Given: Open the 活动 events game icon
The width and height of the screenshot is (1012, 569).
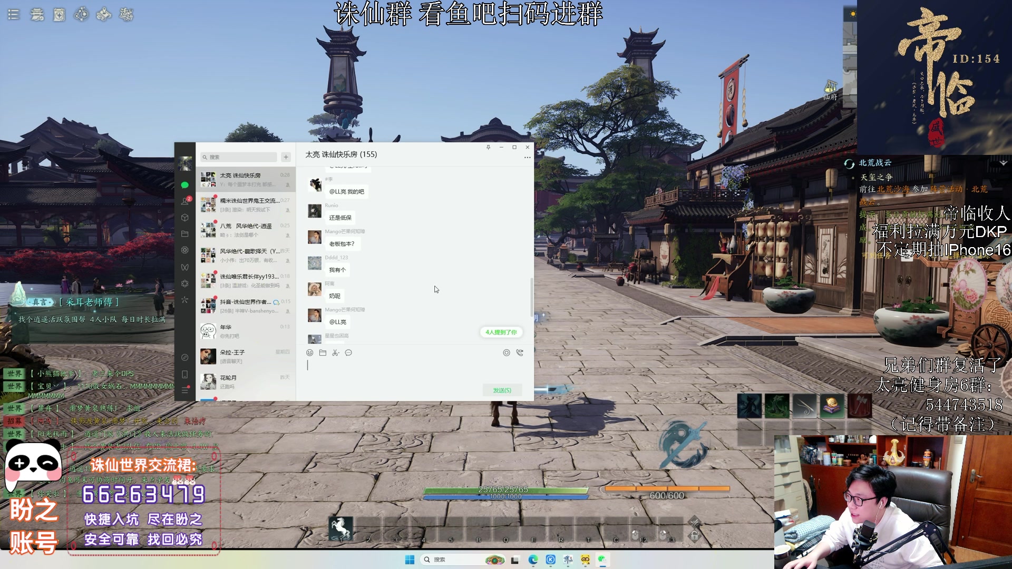Looking at the screenshot, I should click(x=126, y=15).
